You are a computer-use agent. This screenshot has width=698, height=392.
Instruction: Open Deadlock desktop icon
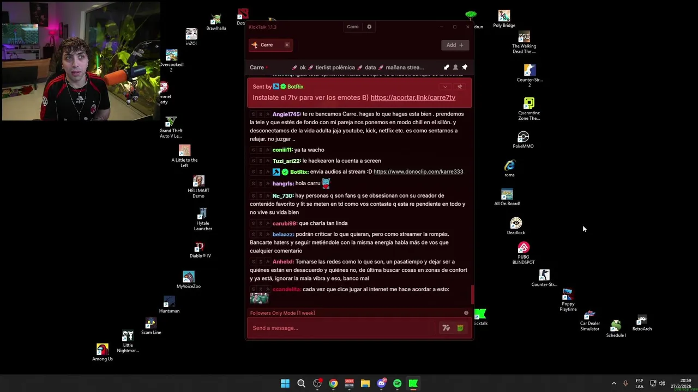point(516,226)
